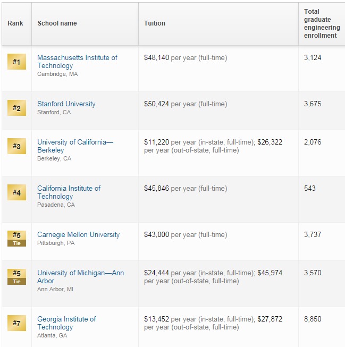This screenshot has height=347, width=345.
Task: Click MIT's $48,140 tuition cell
Action: click(x=156, y=57)
